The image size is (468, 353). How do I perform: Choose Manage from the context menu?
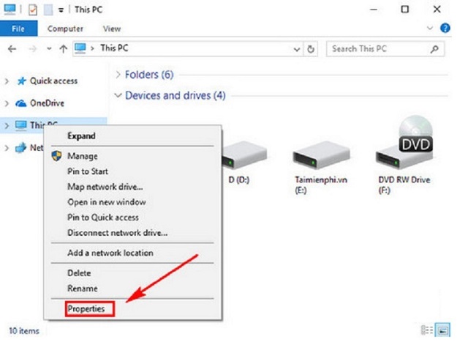132,156
